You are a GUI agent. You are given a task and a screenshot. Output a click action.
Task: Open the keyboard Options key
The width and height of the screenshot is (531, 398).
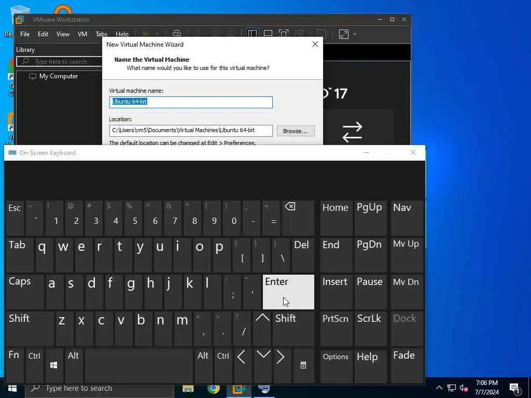tap(336, 365)
